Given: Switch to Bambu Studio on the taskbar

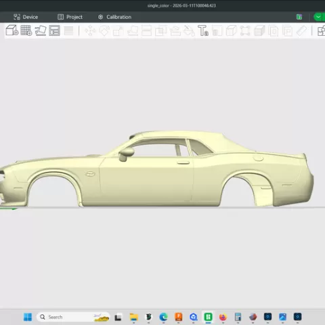Looking at the screenshot, I should point(208,317).
